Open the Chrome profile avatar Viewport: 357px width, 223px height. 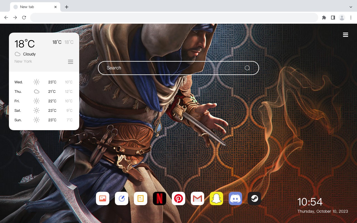tap(342, 18)
